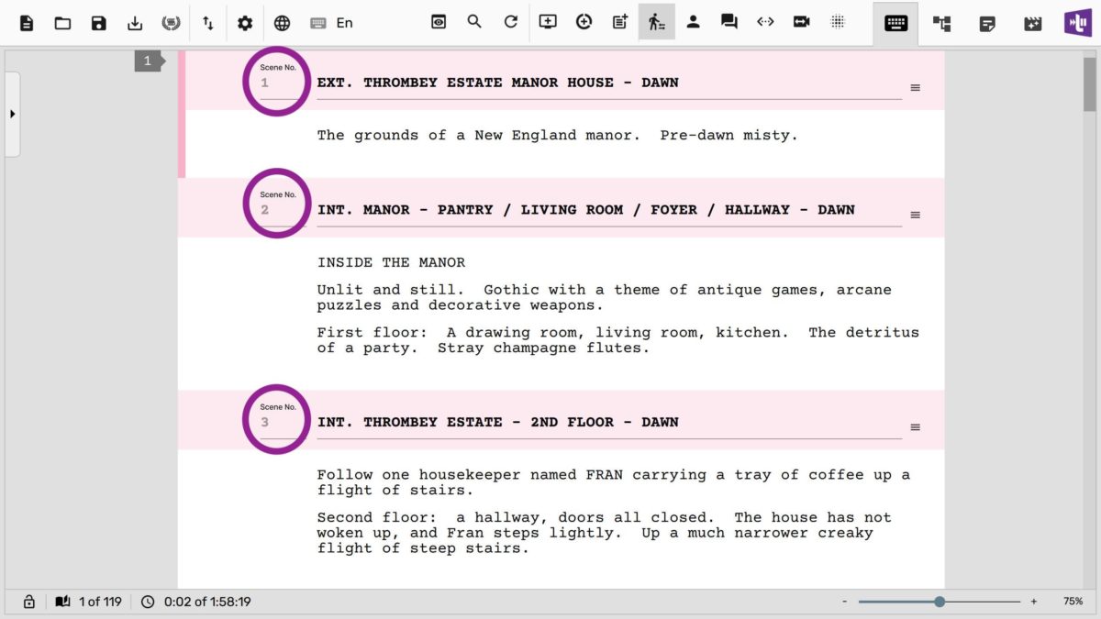
Task: Open the search tool
Action: [x=474, y=21]
